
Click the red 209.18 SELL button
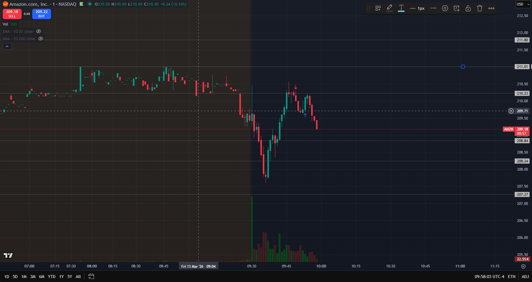(x=12, y=14)
